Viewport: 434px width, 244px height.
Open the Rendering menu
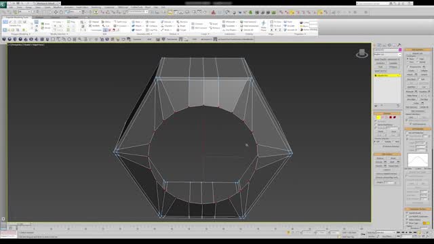[x=96, y=7]
